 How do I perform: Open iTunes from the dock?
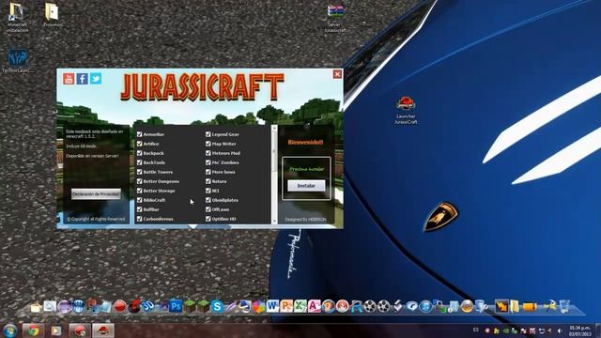[425, 306]
